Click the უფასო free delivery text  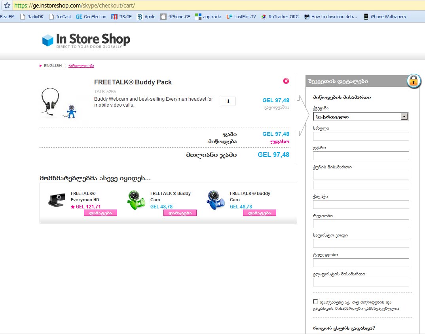click(280, 141)
